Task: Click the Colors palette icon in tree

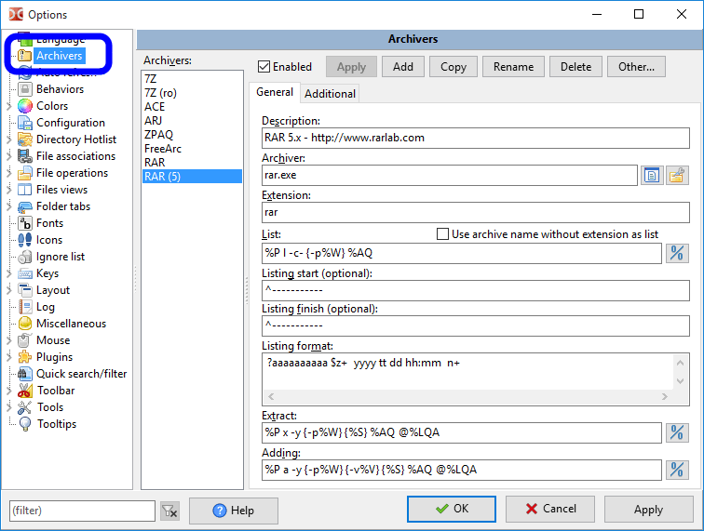Action: [x=25, y=106]
